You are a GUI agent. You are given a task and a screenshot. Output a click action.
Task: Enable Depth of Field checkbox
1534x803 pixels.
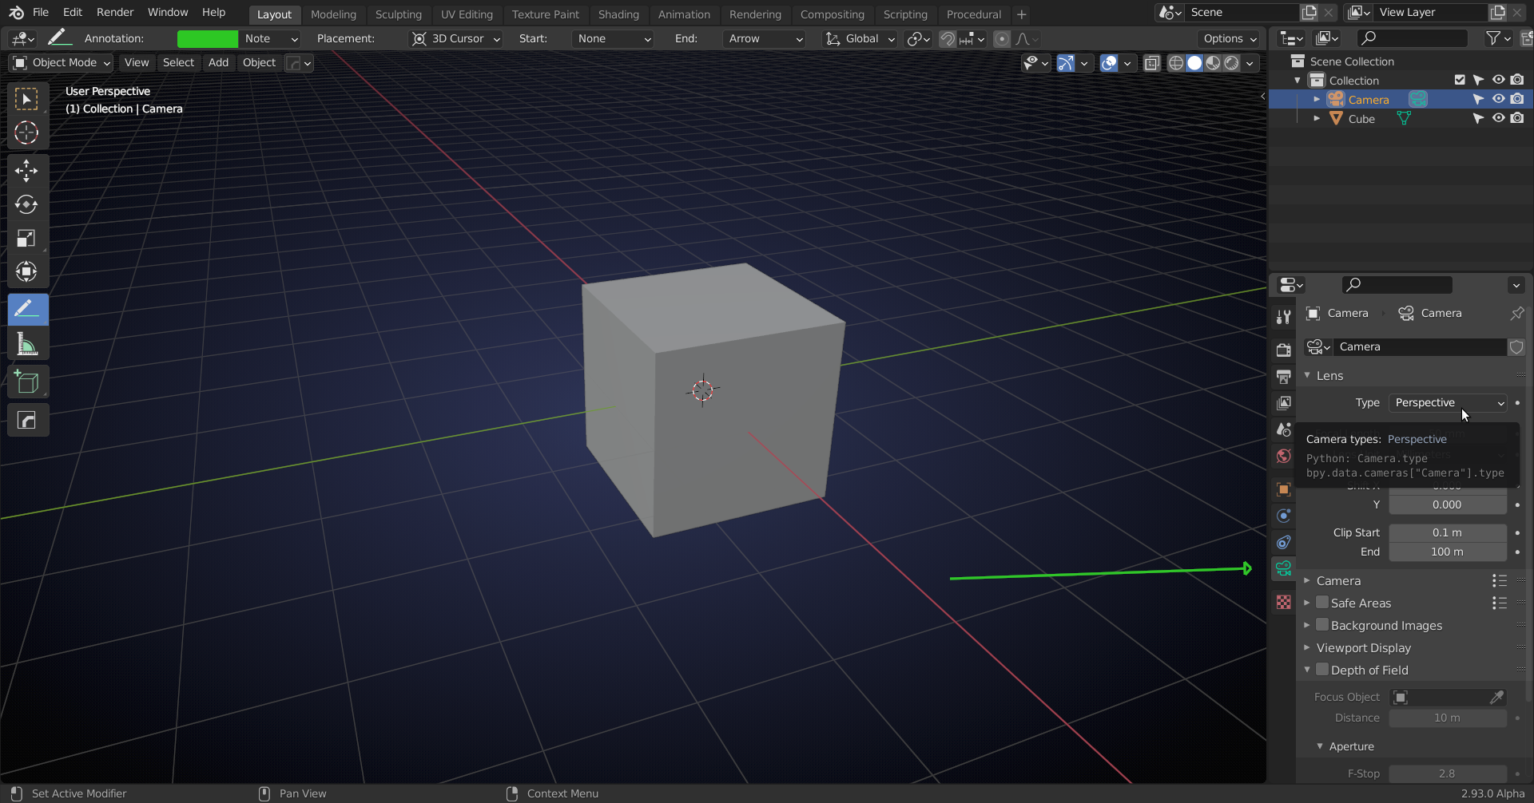click(x=1322, y=670)
